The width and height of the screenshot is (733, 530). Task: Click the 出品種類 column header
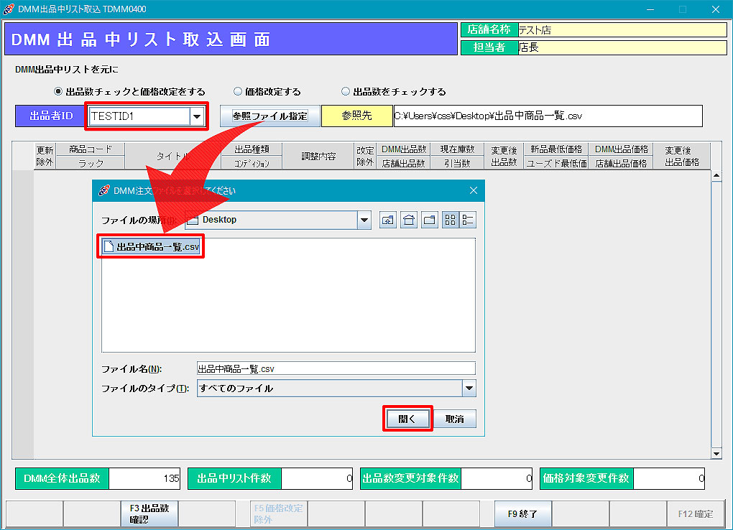click(x=252, y=149)
